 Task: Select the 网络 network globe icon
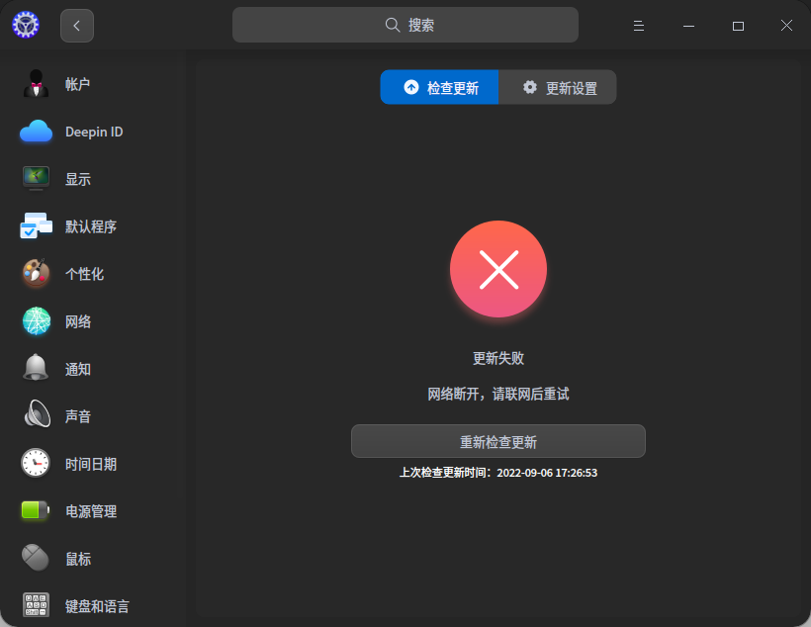point(36,321)
